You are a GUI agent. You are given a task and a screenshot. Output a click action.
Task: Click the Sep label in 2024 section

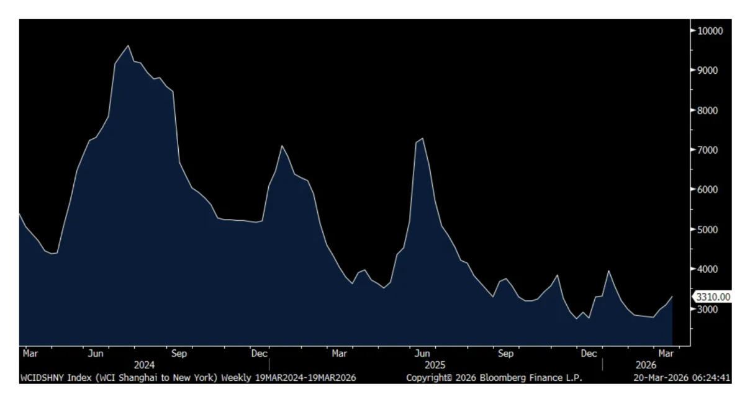pyautogui.click(x=179, y=354)
